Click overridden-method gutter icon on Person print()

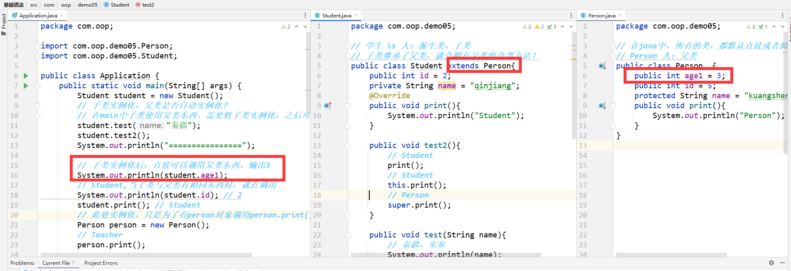click(x=602, y=106)
